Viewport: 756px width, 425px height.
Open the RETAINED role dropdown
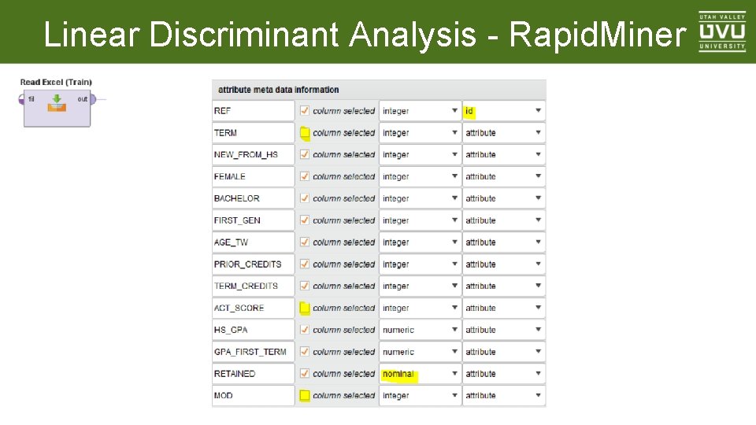[x=504, y=373]
